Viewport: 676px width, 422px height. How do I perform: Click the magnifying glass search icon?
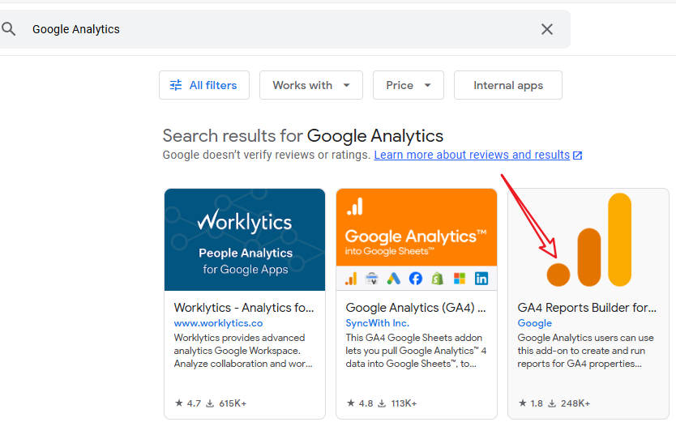click(9, 29)
